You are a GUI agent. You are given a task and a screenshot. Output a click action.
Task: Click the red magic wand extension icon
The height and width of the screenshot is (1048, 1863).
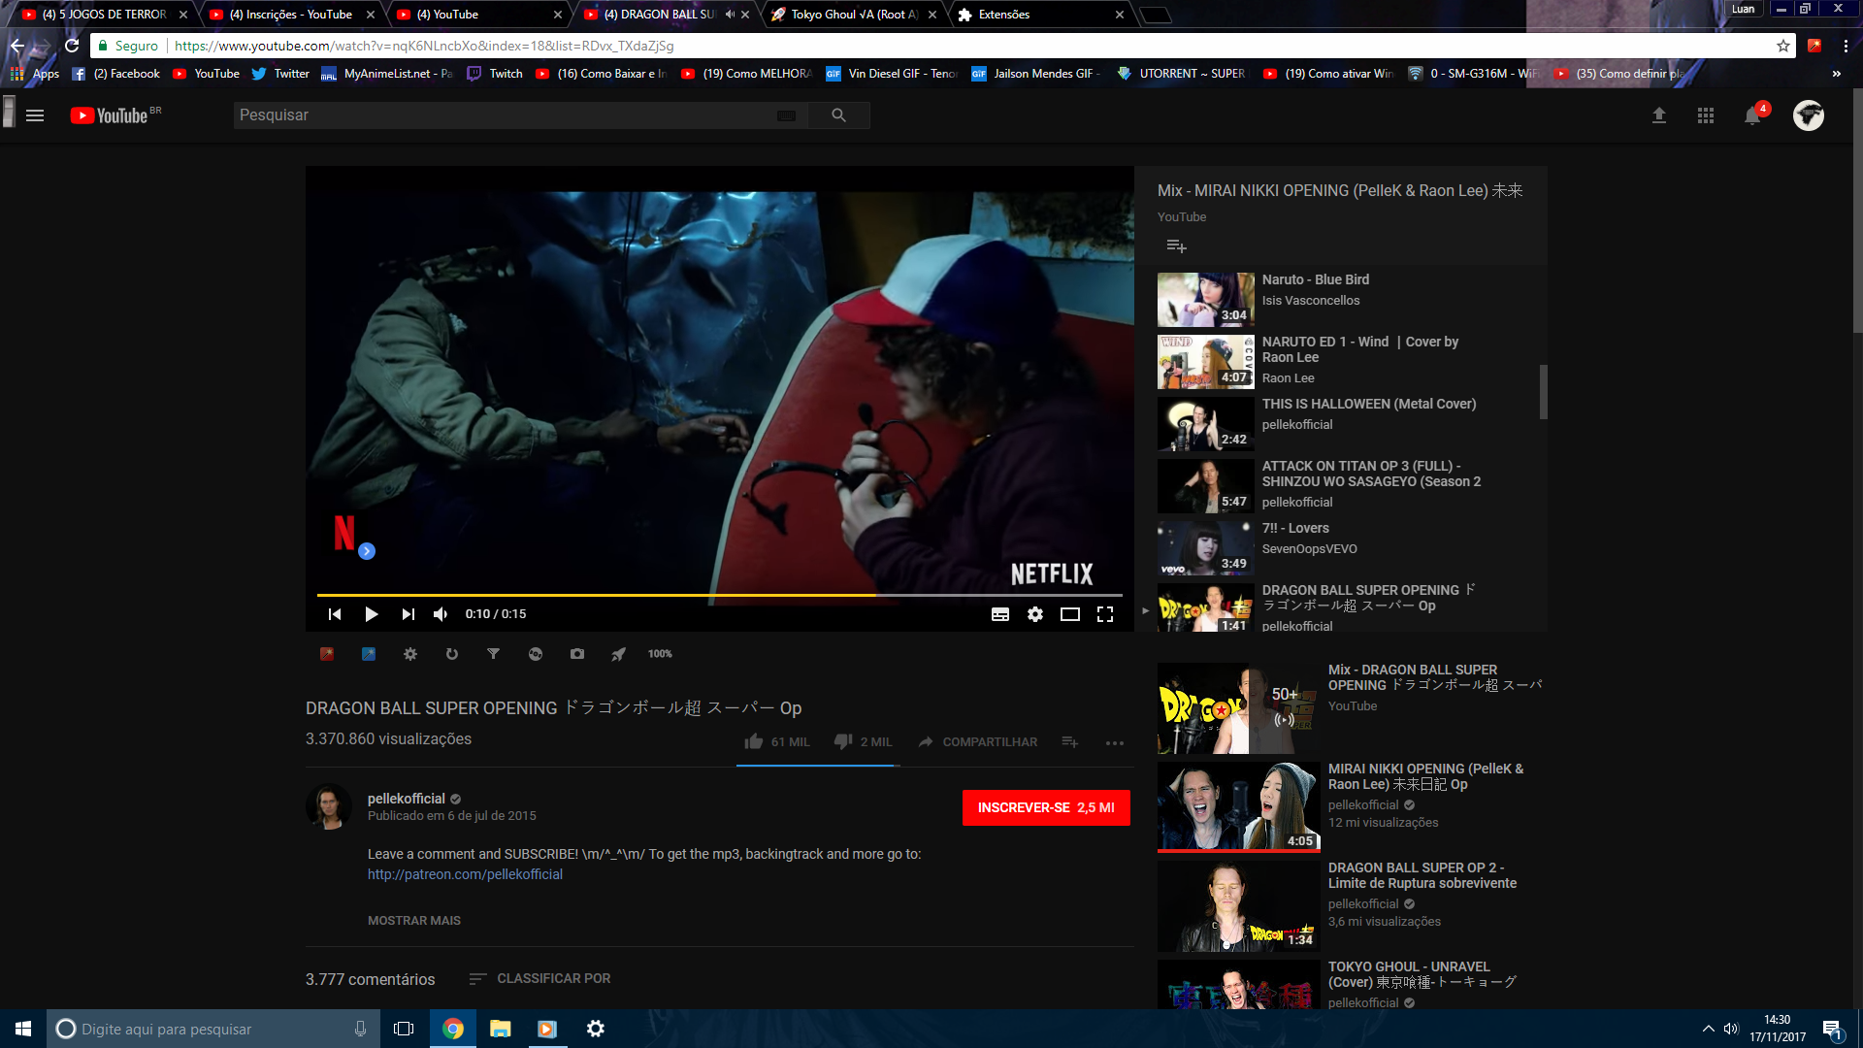[327, 654]
